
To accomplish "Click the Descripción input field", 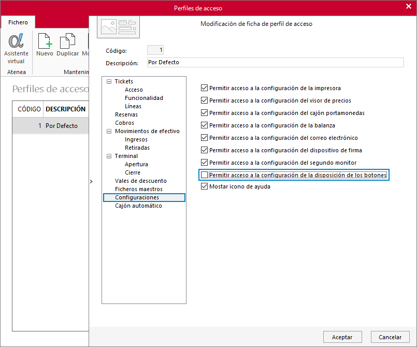I will pos(275,63).
